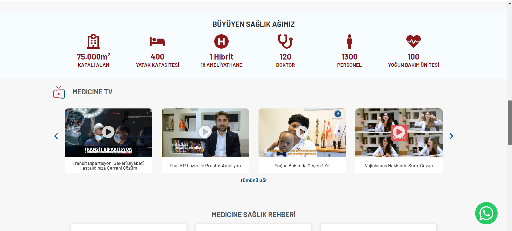Show previous videos with the left carousel arrow
This screenshot has width=512, height=231.
pyautogui.click(x=56, y=136)
